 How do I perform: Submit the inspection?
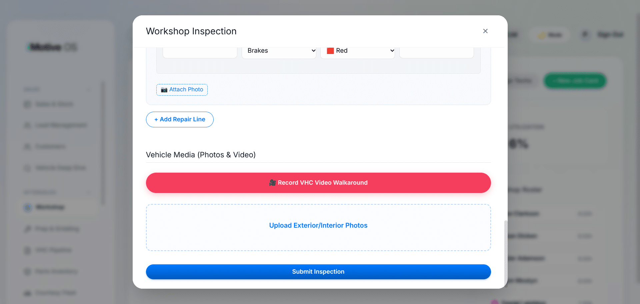pos(318,272)
